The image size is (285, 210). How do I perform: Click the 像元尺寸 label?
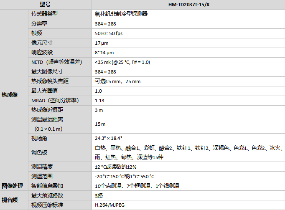tap(42, 43)
